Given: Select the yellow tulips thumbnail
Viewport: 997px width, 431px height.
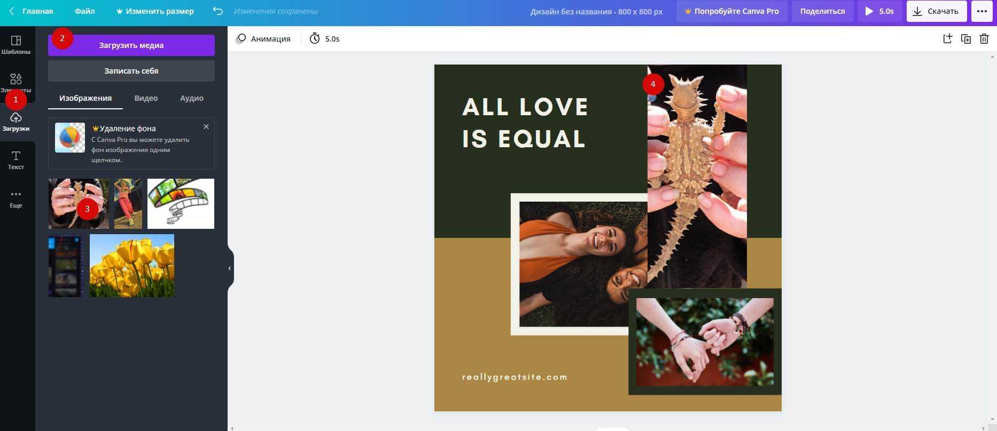Looking at the screenshot, I should [132, 265].
